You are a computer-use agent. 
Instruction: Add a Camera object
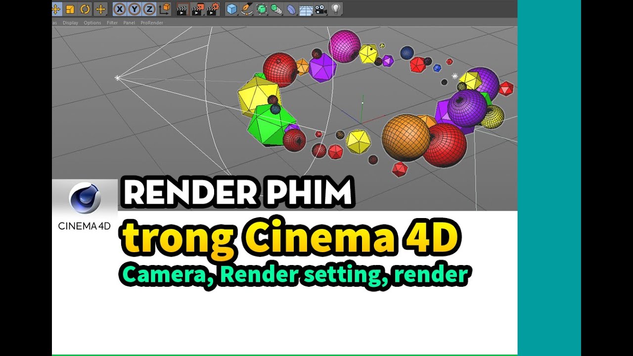coord(321,9)
